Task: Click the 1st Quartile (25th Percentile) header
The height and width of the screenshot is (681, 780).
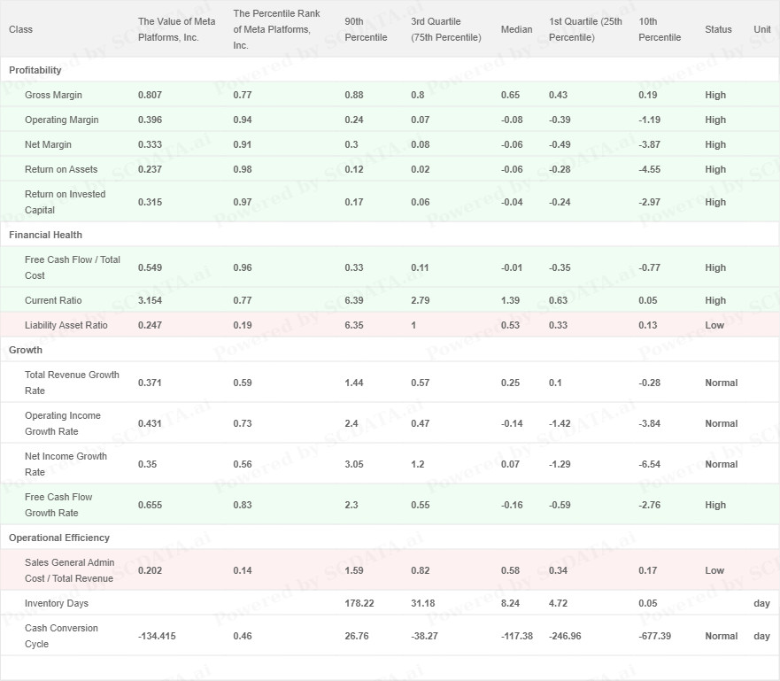Action: 585,29
